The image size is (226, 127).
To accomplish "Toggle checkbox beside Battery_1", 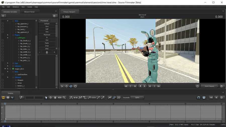I will click(x=3, y=86).
